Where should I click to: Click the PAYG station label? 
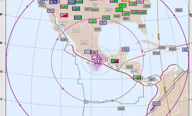(x=121, y=109)
